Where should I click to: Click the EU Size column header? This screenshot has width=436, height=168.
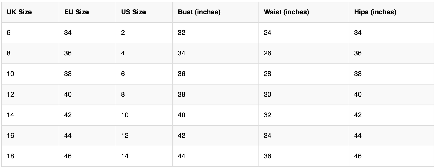76,12
